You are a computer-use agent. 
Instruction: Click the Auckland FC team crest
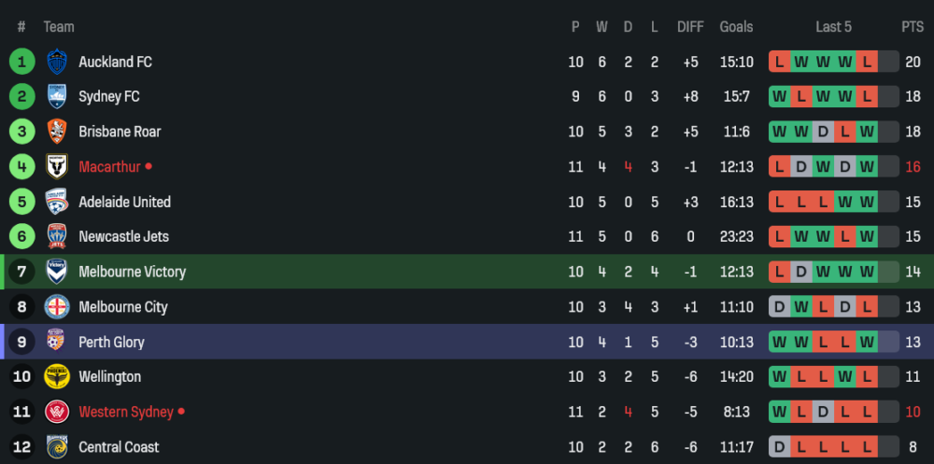click(58, 62)
